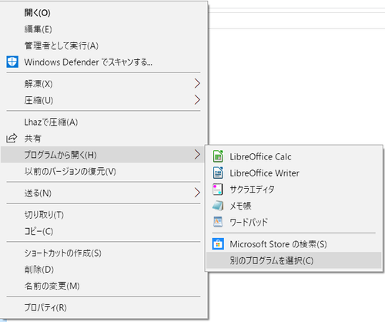The height and width of the screenshot is (322, 385).
Task: Expand the プログラムから開く(H) submenu arrow
Action: pos(197,155)
